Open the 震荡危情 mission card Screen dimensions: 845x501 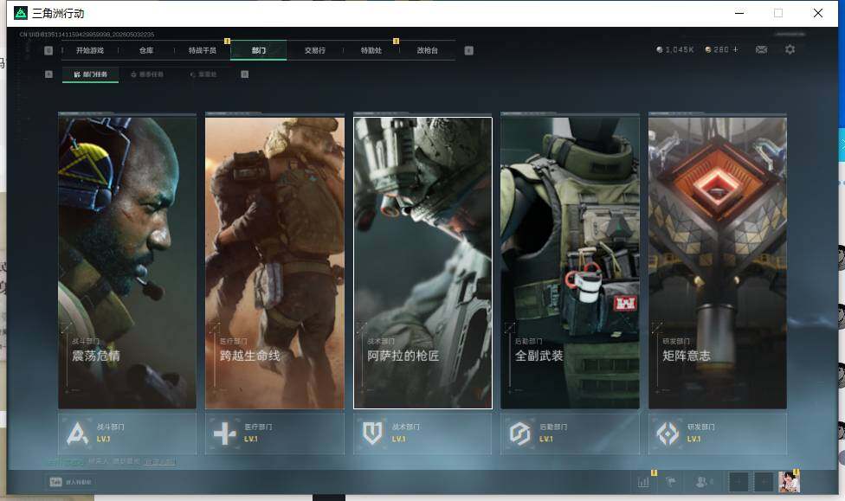click(127, 262)
